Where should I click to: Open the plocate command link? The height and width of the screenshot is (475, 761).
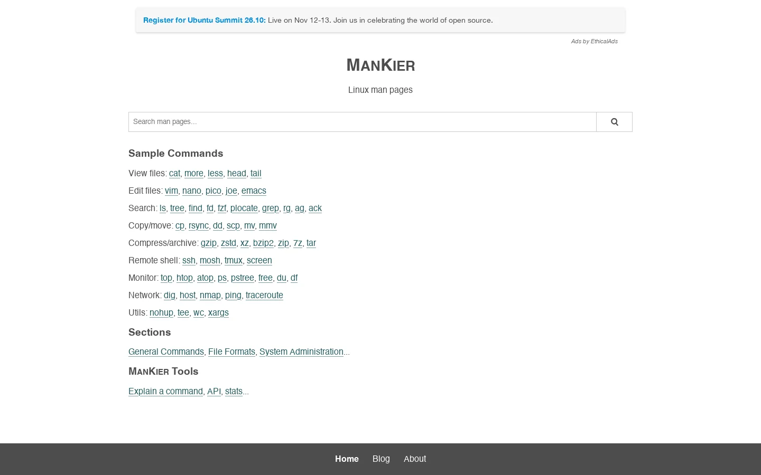(x=244, y=208)
